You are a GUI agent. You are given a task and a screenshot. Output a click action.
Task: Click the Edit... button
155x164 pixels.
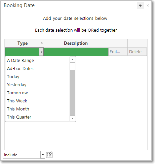118,52
